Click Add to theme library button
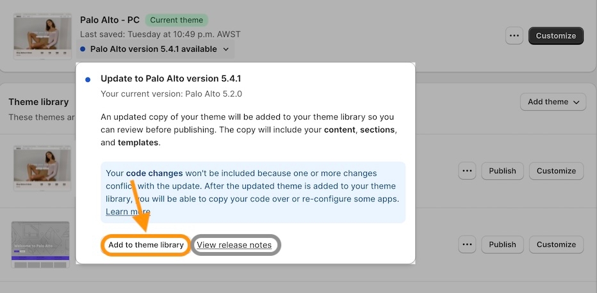This screenshot has height=293, width=597. 146,245
